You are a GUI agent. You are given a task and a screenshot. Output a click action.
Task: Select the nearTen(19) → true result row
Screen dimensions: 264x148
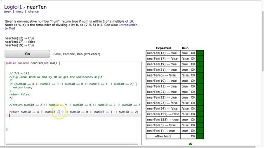175,64
